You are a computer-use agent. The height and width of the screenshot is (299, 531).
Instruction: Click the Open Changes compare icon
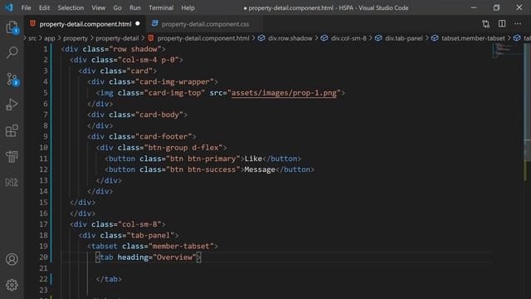pyautogui.click(x=485, y=24)
